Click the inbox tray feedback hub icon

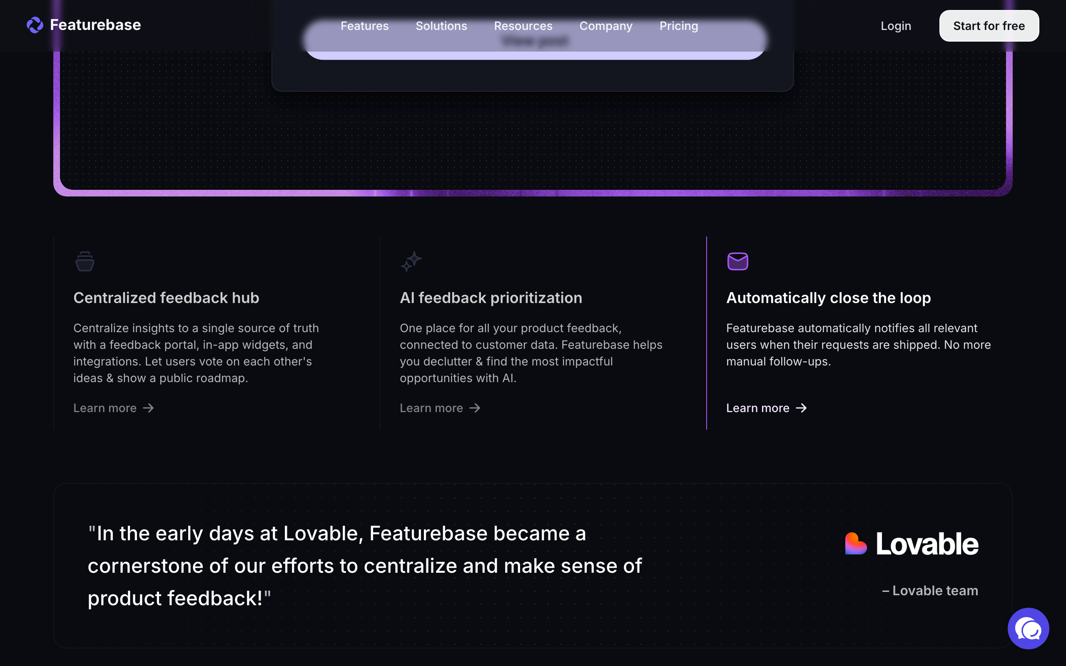pos(85,262)
